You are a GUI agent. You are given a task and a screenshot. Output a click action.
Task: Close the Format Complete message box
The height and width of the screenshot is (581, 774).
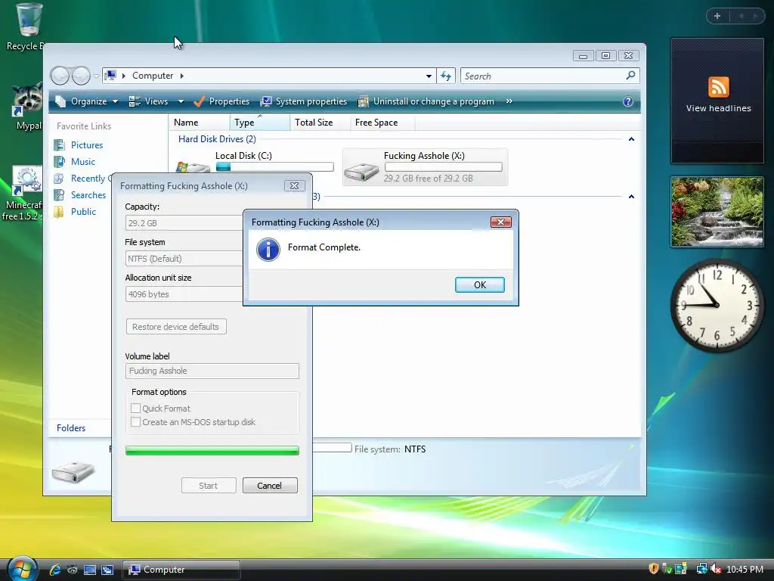tap(500, 222)
